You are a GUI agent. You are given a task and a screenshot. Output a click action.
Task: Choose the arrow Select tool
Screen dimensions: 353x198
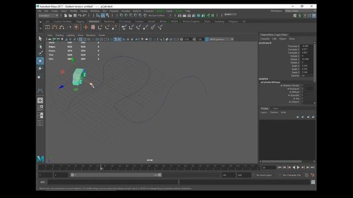(x=40, y=38)
